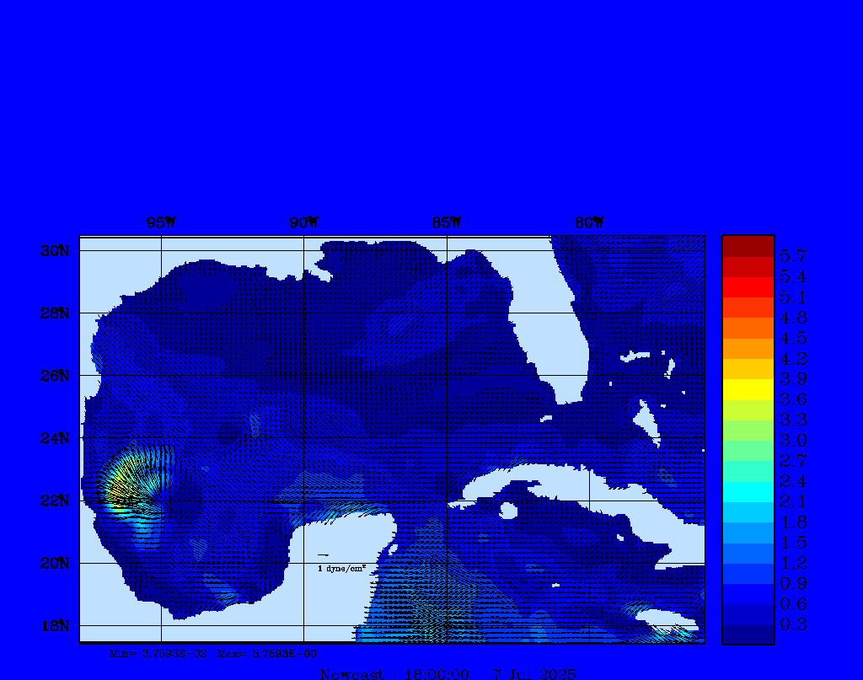Image resolution: width=863 pixels, height=680 pixels.
Task: Click the 5.7 colorbar value label
Action: click(793, 256)
